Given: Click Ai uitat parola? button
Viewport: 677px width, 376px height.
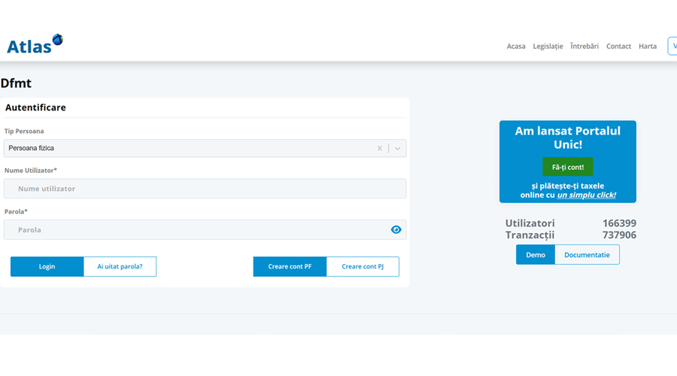Looking at the screenshot, I should (120, 266).
